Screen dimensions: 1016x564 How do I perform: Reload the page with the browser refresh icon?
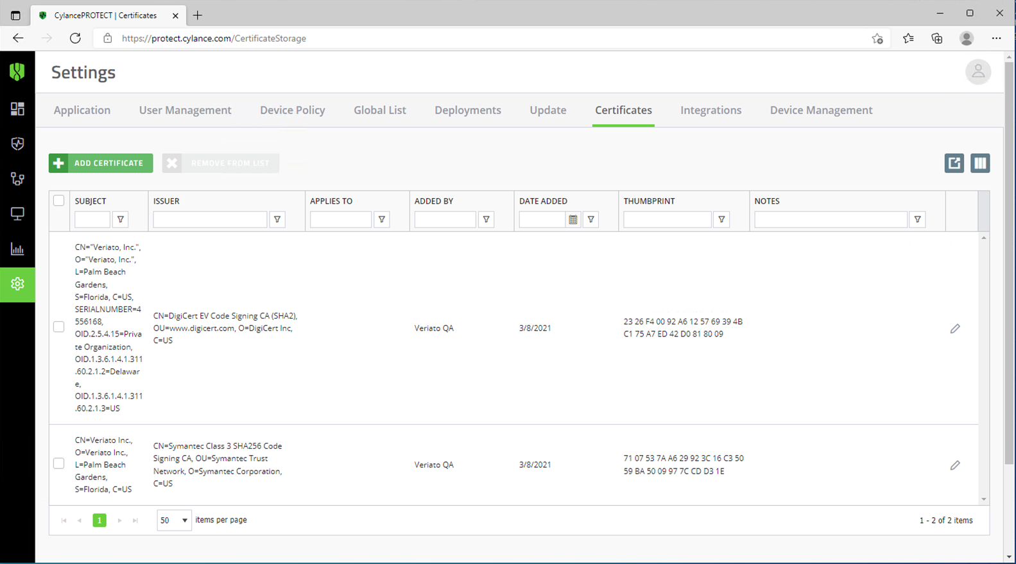tap(75, 38)
